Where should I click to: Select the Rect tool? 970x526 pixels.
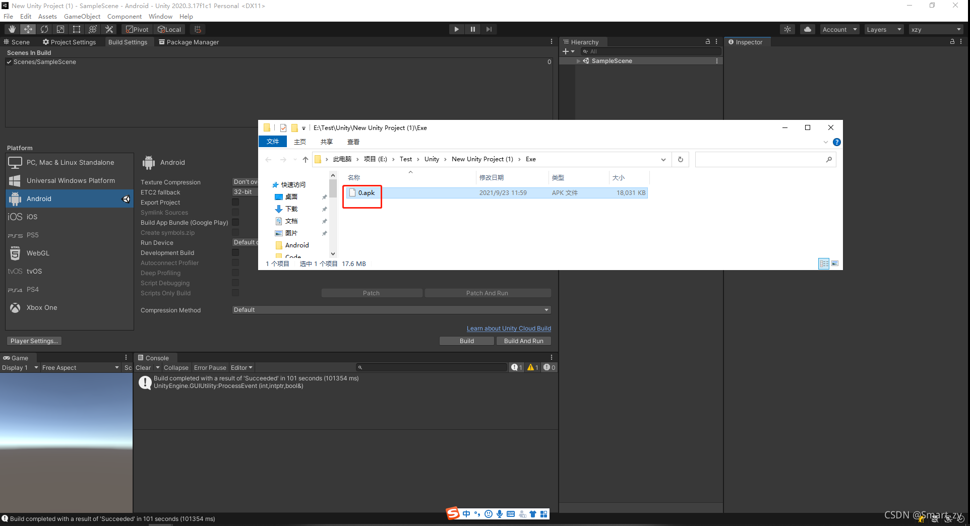coord(77,29)
